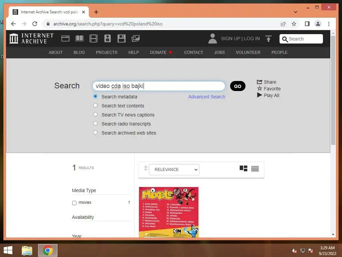Focus the top-right Search box

click(x=301, y=39)
